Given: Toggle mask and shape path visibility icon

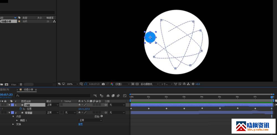Looking at the screenshot, I should pos(86,84).
